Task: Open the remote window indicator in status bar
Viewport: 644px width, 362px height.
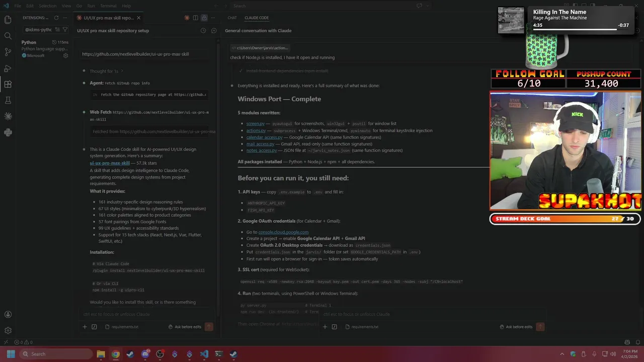Action: coord(6,342)
